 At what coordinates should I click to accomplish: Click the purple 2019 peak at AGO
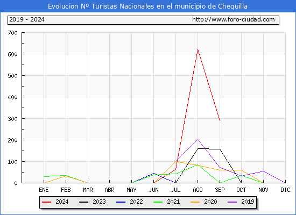pyautogui.click(x=198, y=140)
